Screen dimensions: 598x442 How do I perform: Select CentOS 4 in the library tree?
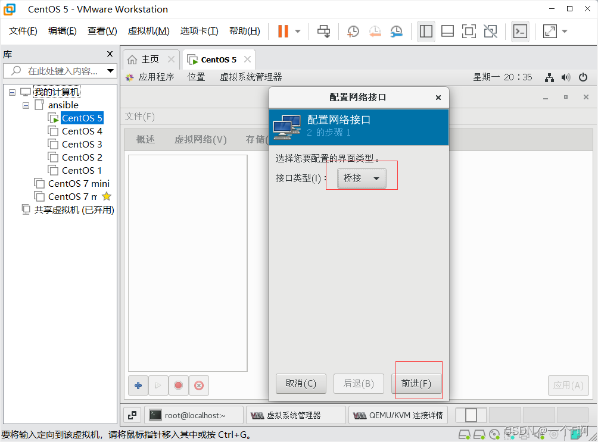pyautogui.click(x=82, y=131)
